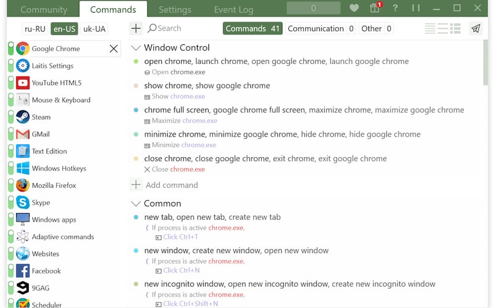The image size is (494, 308).
Task: Remove Google Chrome with the X button
Action: click(x=114, y=49)
